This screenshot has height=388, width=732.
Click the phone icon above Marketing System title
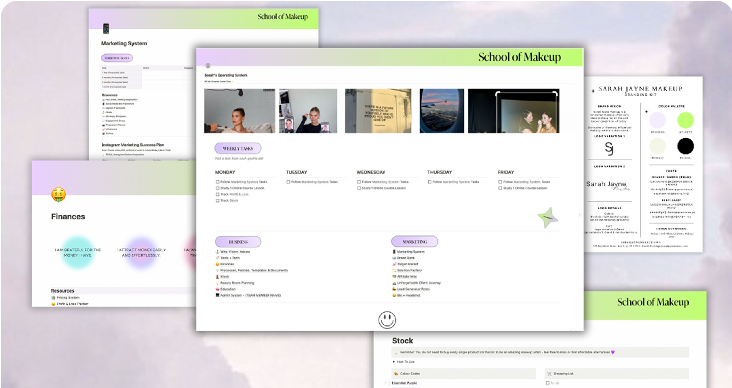point(106,29)
